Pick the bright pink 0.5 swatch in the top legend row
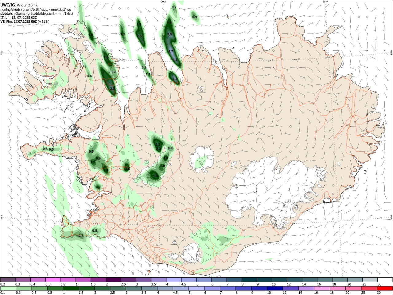Screen dimensions: 393x295 53,280
